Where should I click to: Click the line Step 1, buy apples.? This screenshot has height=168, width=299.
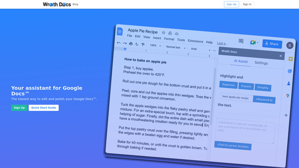[139, 68]
